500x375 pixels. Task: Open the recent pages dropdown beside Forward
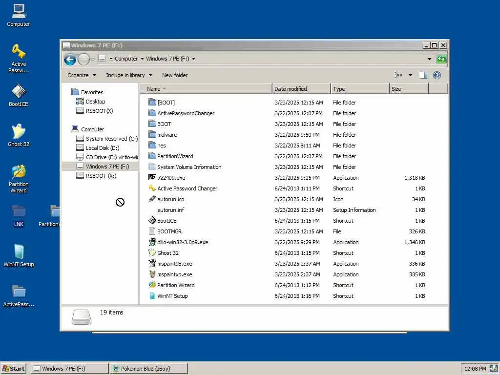(93, 59)
